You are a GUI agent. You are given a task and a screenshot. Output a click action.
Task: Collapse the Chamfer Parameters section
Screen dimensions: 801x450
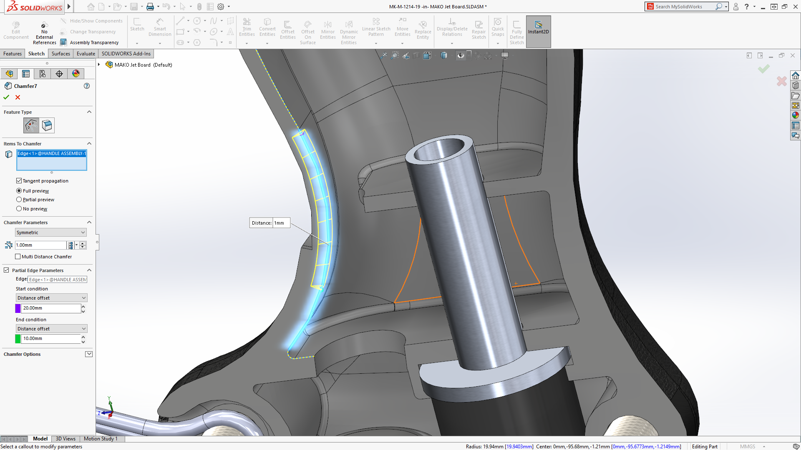pyautogui.click(x=89, y=222)
